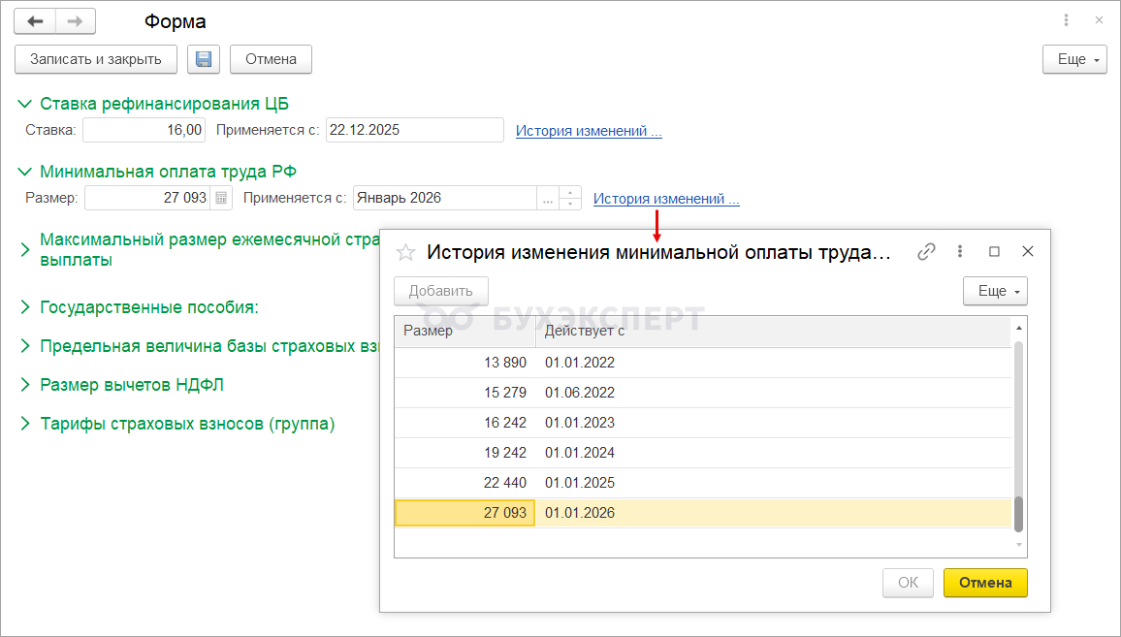Image resolution: width=1121 pixels, height=637 pixels.
Task: Click the history table's vertical scrollbar thumb
Action: click(1019, 513)
